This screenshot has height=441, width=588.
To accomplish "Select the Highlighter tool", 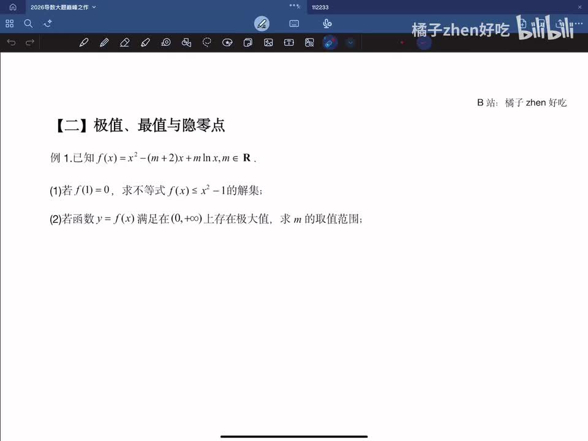I will 145,42.
